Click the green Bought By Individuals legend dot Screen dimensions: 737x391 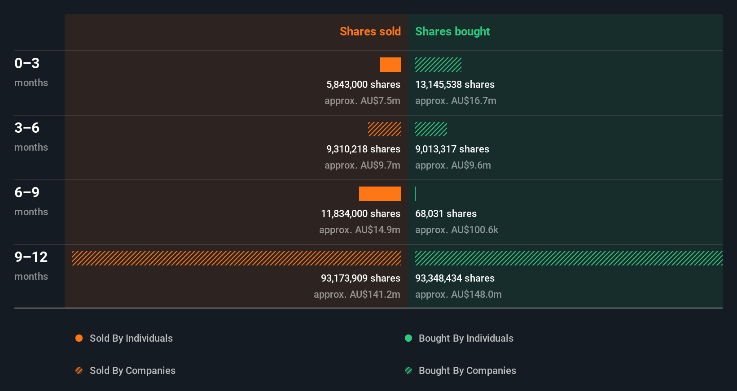coord(408,338)
